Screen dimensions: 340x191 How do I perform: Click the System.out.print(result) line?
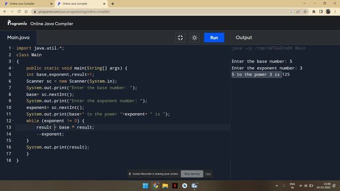tap(58, 147)
